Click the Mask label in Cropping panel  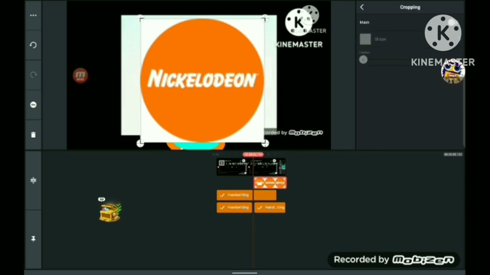tap(364, 22)
